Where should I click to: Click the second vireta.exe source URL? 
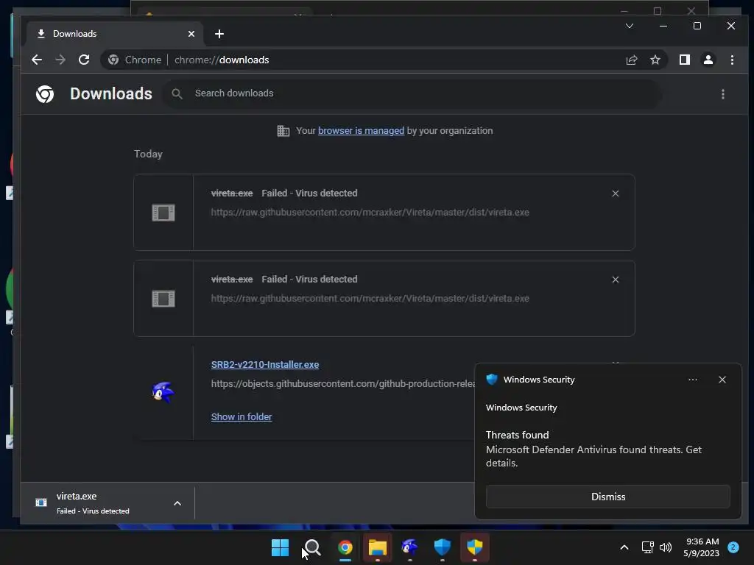(370, 299)
